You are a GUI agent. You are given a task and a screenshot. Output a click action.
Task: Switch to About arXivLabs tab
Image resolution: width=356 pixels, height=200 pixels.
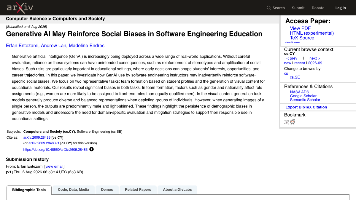point(177,190)
